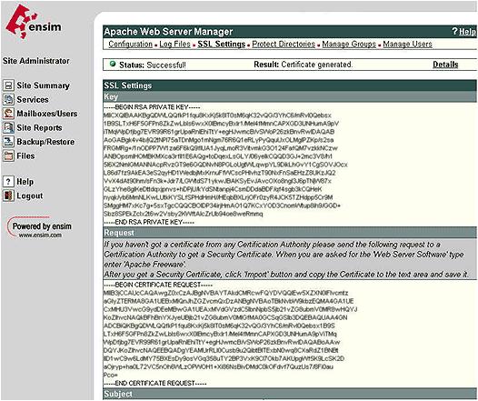Click the Backup/Restore icon
Screen dimensions: 478x401
click(8, 142)
